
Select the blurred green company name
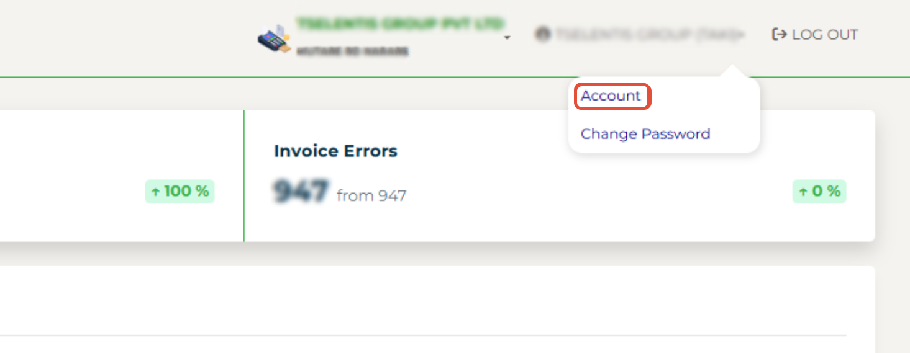click(x=400, y=24)
